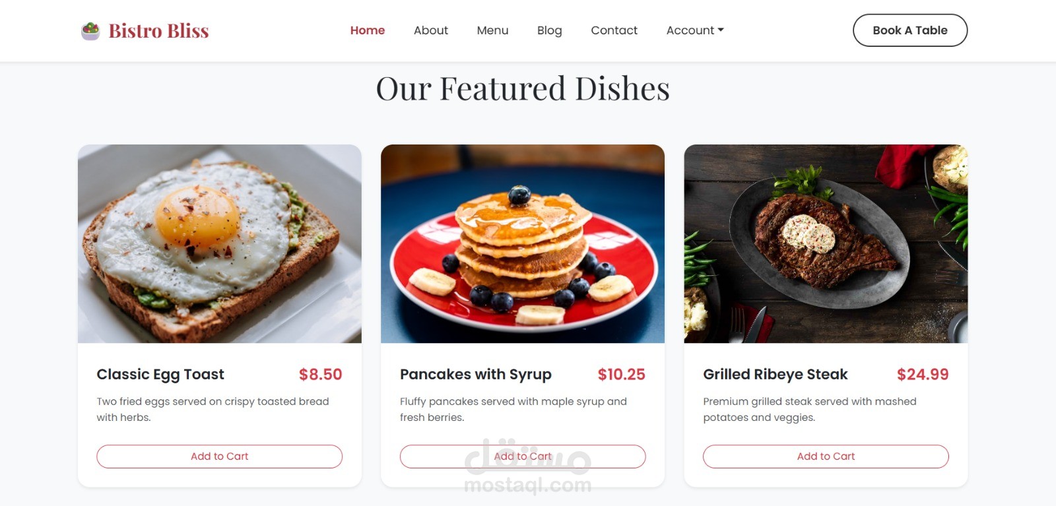Open the Contact page
The width and height of the screenshot is (1056, 506).
(614, 30)
